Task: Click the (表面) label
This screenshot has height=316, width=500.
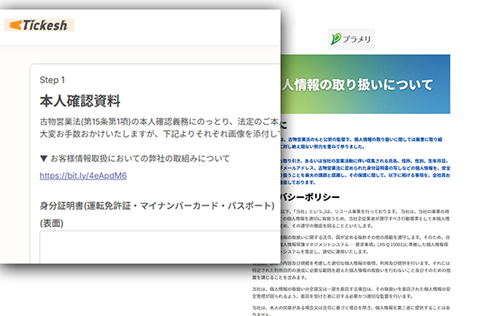Action: (x=52, y=224)
